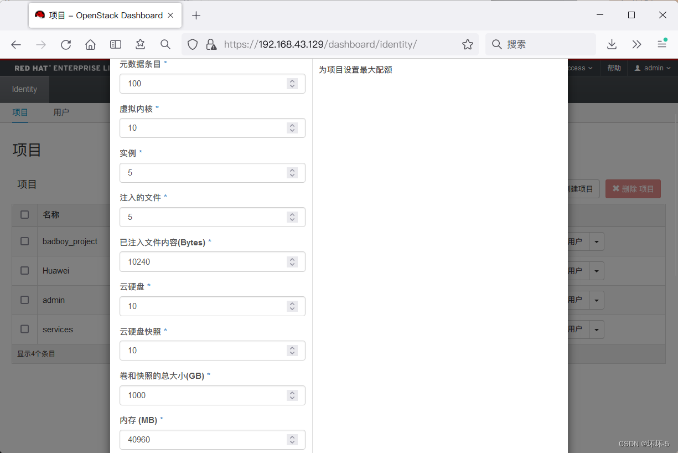The image size is (678, 453).
Task: Adjust the 注入的文件 spinner arrows
Action: (292, 217)
